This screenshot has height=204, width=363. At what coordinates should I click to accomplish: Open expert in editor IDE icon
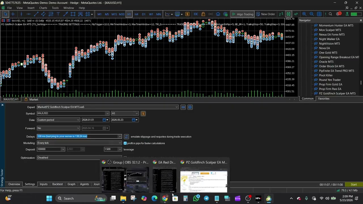[183, 107]
